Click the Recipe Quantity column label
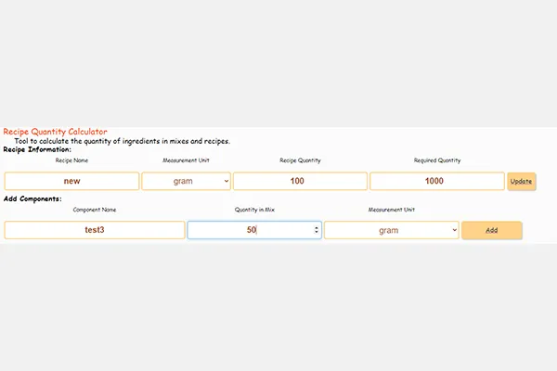Screen dimensions: 557x371 [300, 160]
